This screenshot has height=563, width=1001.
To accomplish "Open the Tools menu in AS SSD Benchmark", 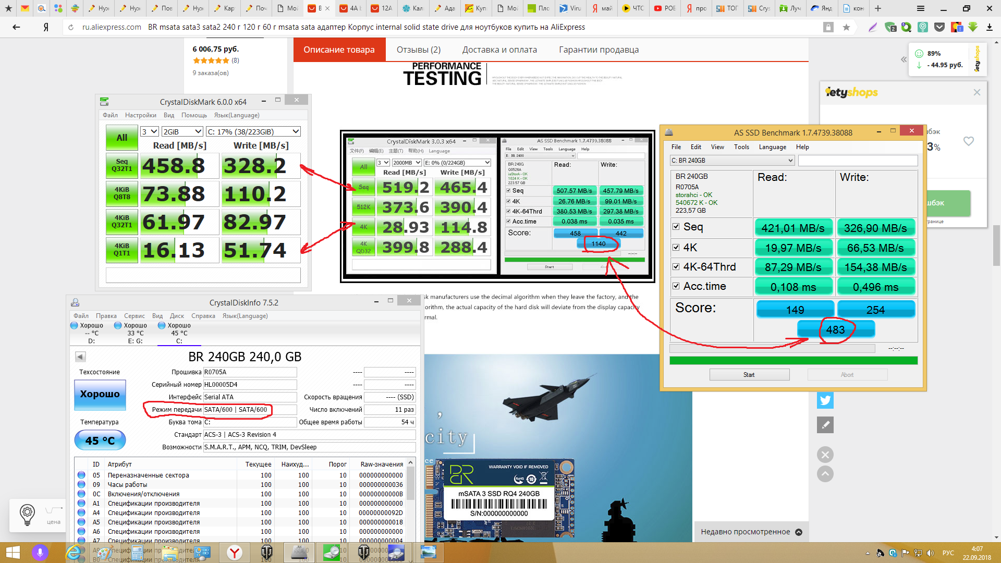I will pyautogui.click(x=741, y=147).
